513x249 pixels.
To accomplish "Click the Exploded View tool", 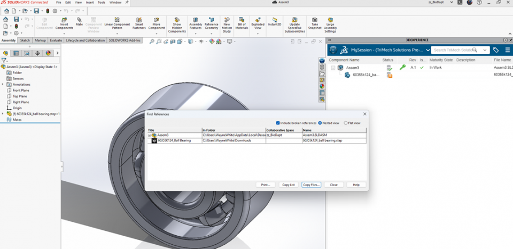I will (258, 23).
